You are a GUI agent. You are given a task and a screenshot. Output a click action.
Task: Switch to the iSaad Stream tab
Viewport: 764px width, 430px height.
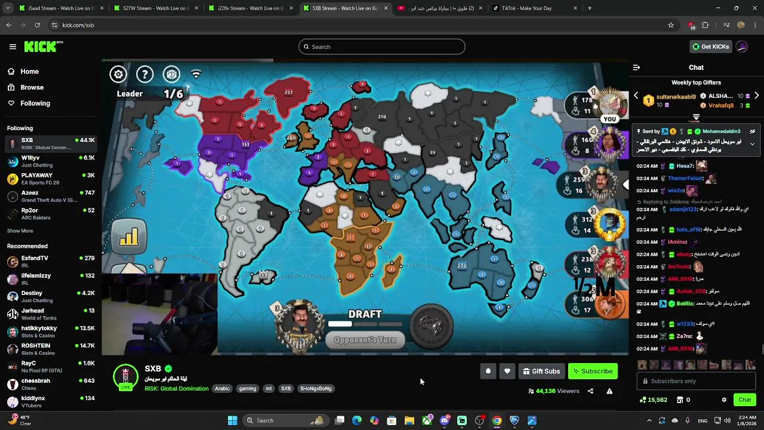pyautogui.click(x=61, y=8)
